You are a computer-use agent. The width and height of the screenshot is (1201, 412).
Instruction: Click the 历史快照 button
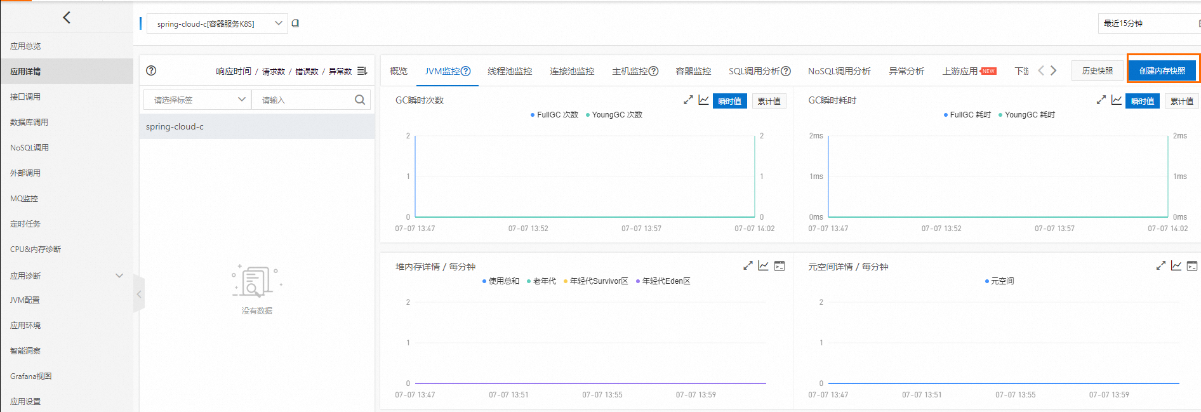click(x=1098, y=70)
